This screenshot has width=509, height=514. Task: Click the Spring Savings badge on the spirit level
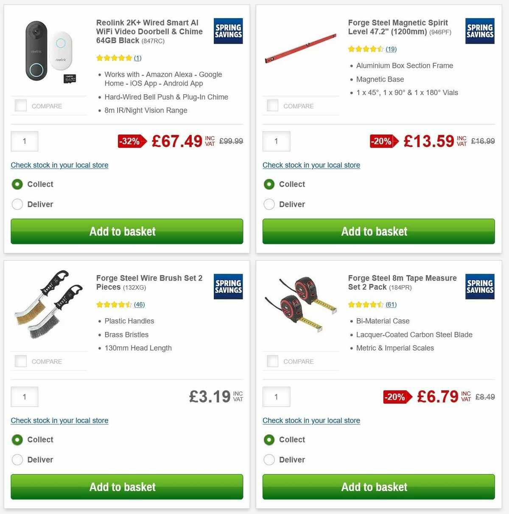(x=480, y=31)
